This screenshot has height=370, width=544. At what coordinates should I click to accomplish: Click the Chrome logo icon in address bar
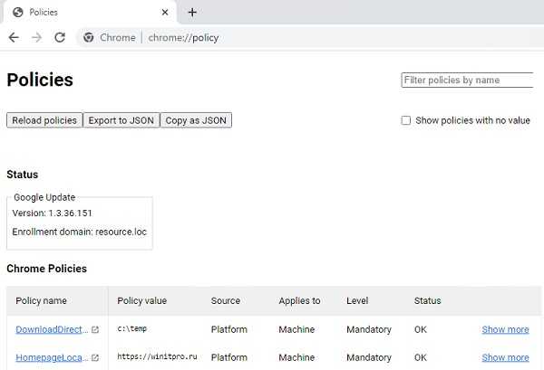click(89, 37)
